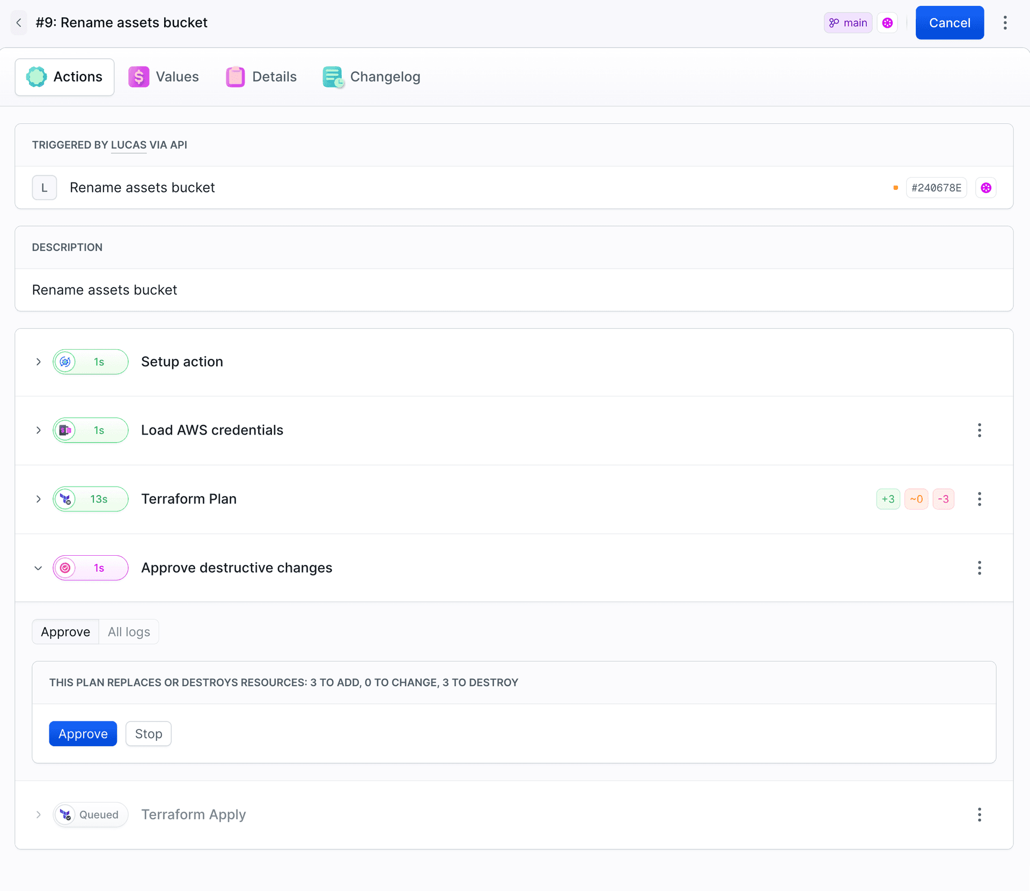Expand the Setup action step
This screenshot has height=891, width=1030.
pyautogui.click(x=38, y=362)
